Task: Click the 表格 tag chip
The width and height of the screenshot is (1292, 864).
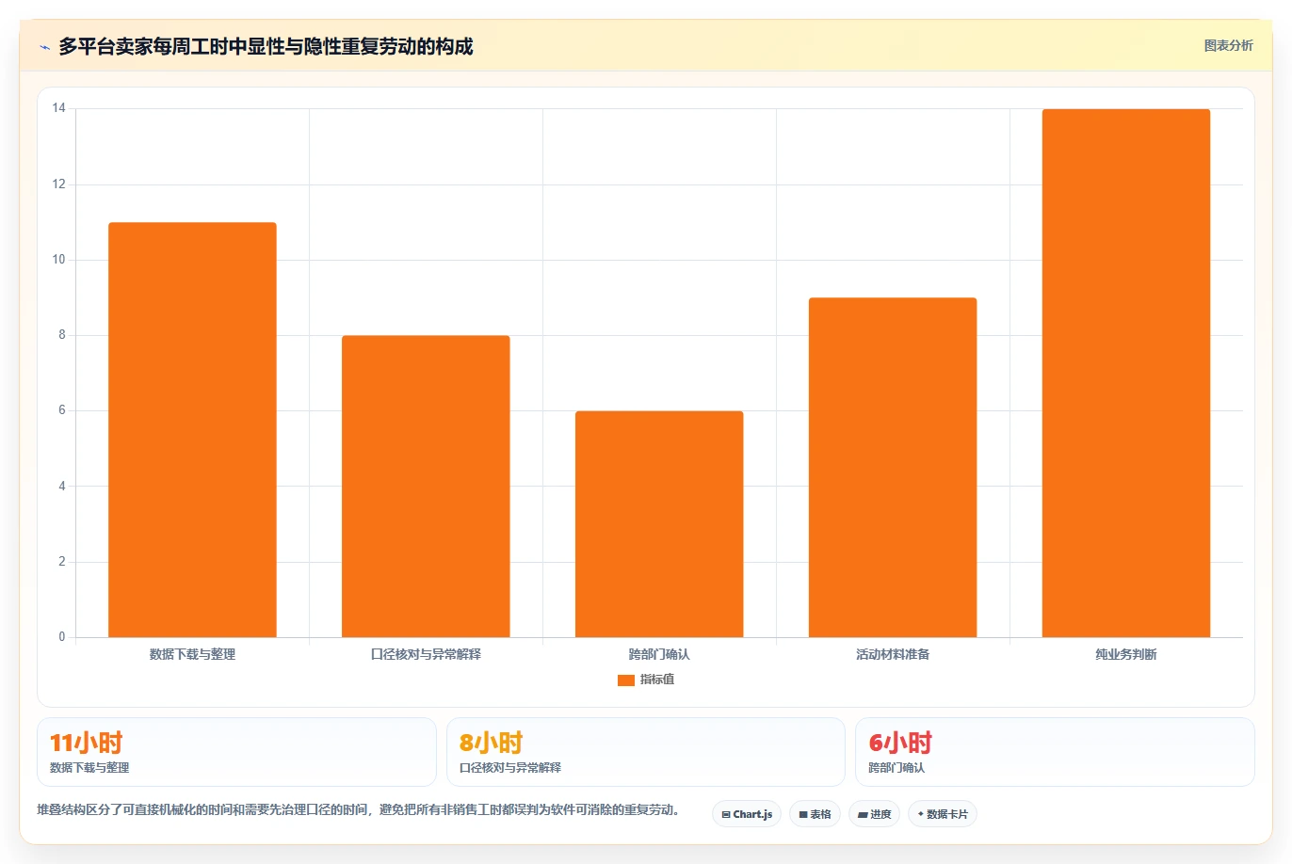Action: pos(815,814)
